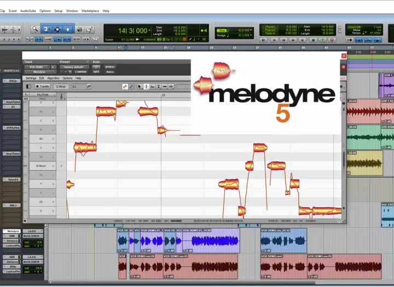Click the Go to End transport button
The height and width of the screenshot is (287, 394).
[x=303, y=40]
